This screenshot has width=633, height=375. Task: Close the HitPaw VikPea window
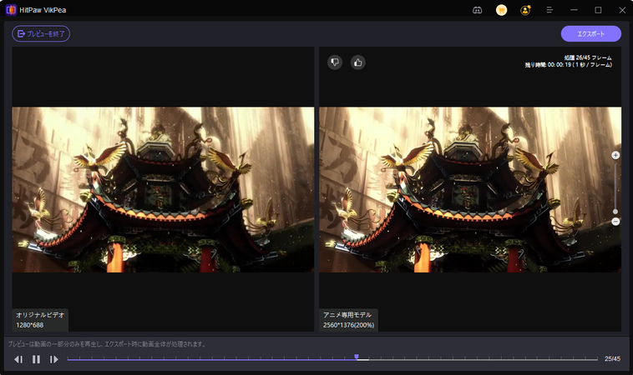click(x=622, y=10)
